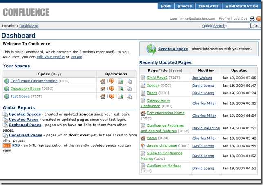Click the orange help icon at top right

point(259,19)
